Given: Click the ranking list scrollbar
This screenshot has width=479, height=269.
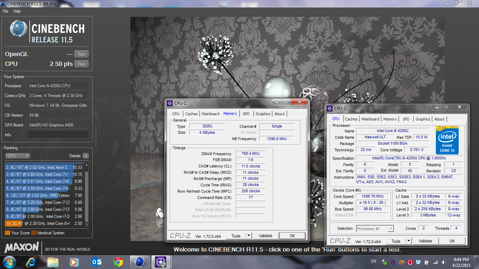Looking at the screenshot, I should [x=87, y=195].
